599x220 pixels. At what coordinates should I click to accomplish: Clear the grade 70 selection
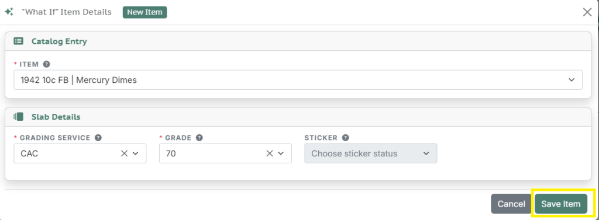click(270, 153)
